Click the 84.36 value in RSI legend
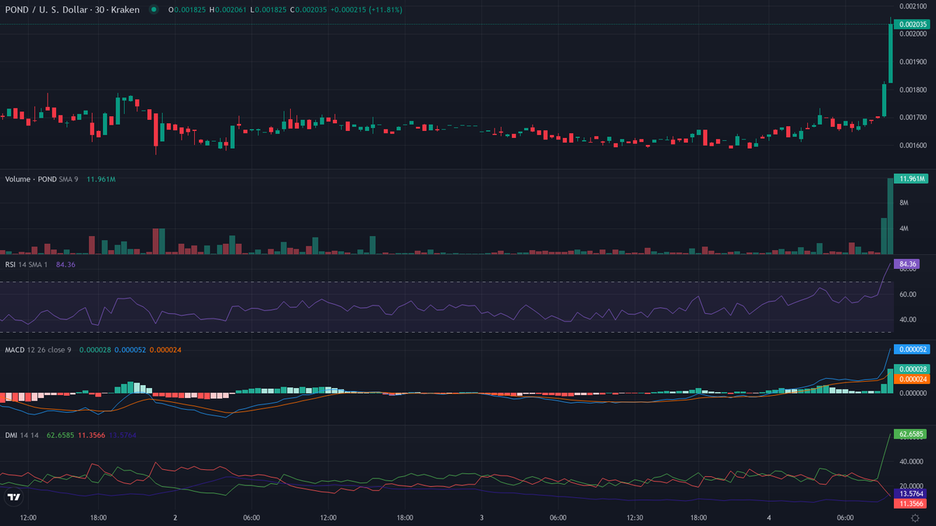 [x=66, y=264]
